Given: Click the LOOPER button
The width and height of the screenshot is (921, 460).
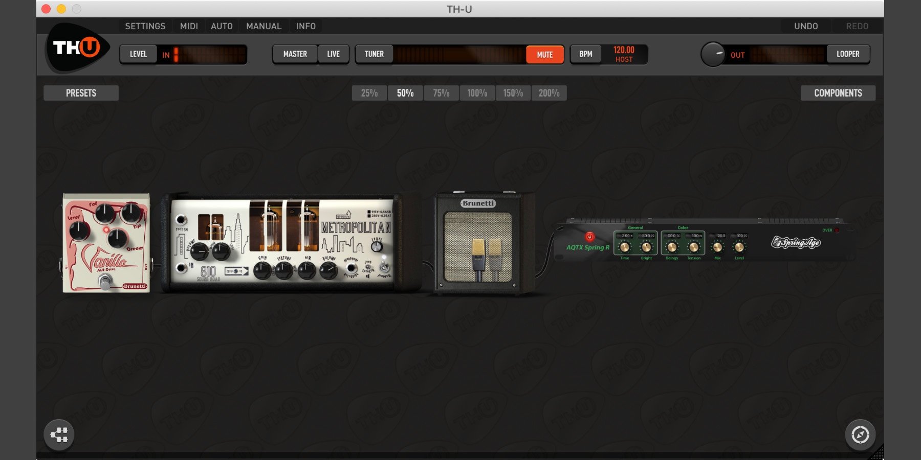Looking at the screenshot, I should coord(848,54).
